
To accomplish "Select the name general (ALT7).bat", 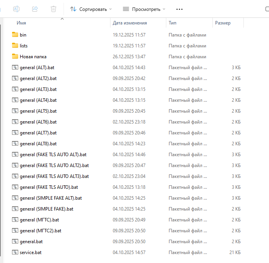I will tap(38, 133).
